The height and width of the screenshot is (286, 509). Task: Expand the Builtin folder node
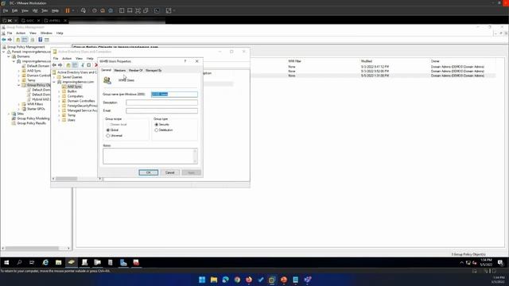(59, 91)
